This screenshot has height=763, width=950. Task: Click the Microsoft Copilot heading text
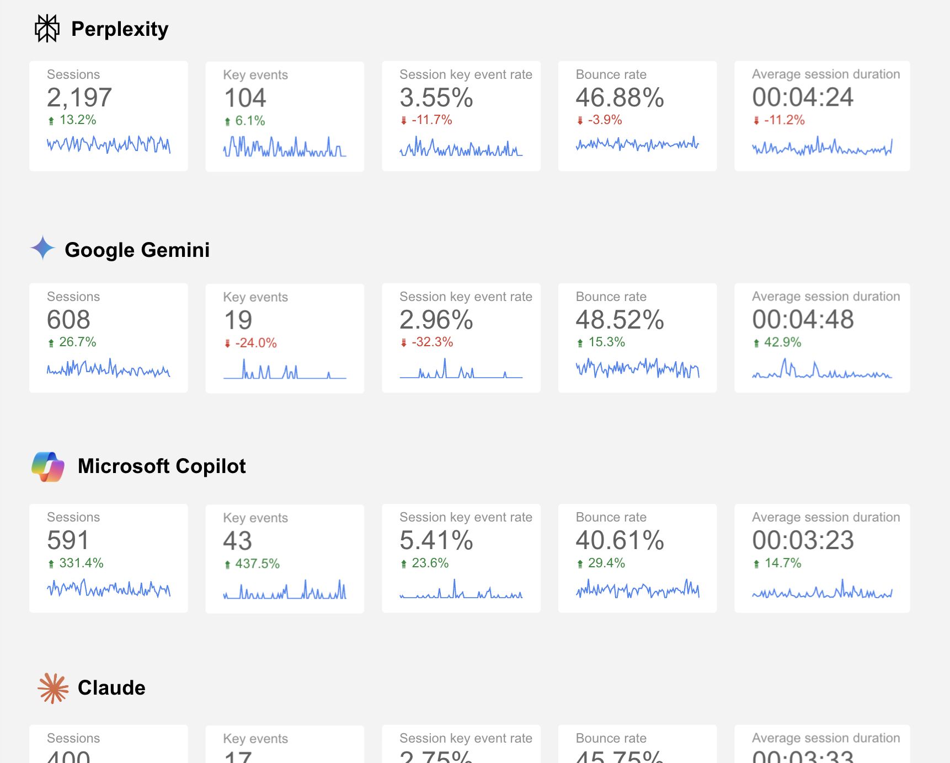coord(161,466)
